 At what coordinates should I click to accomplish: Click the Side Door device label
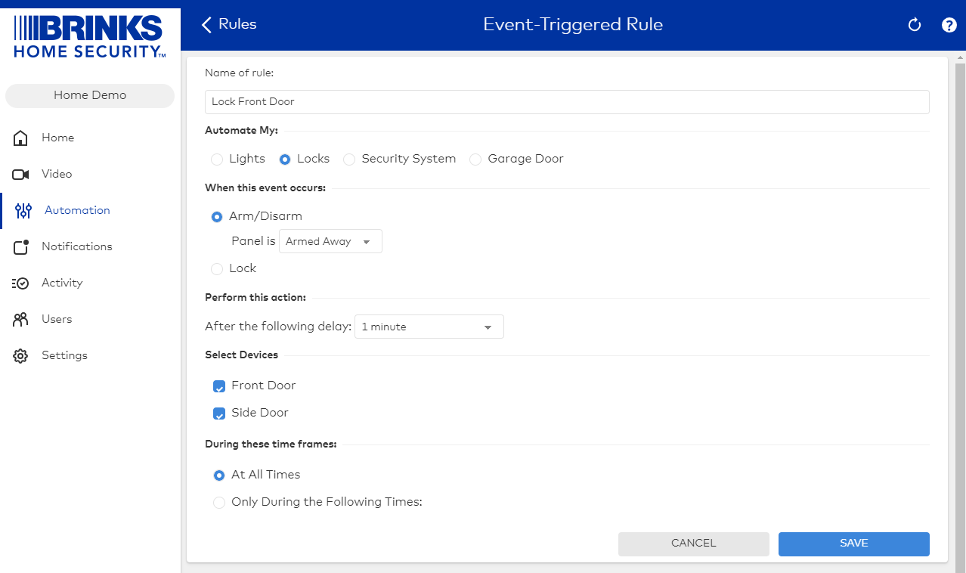pyautogui.click(x=260, y=413)
